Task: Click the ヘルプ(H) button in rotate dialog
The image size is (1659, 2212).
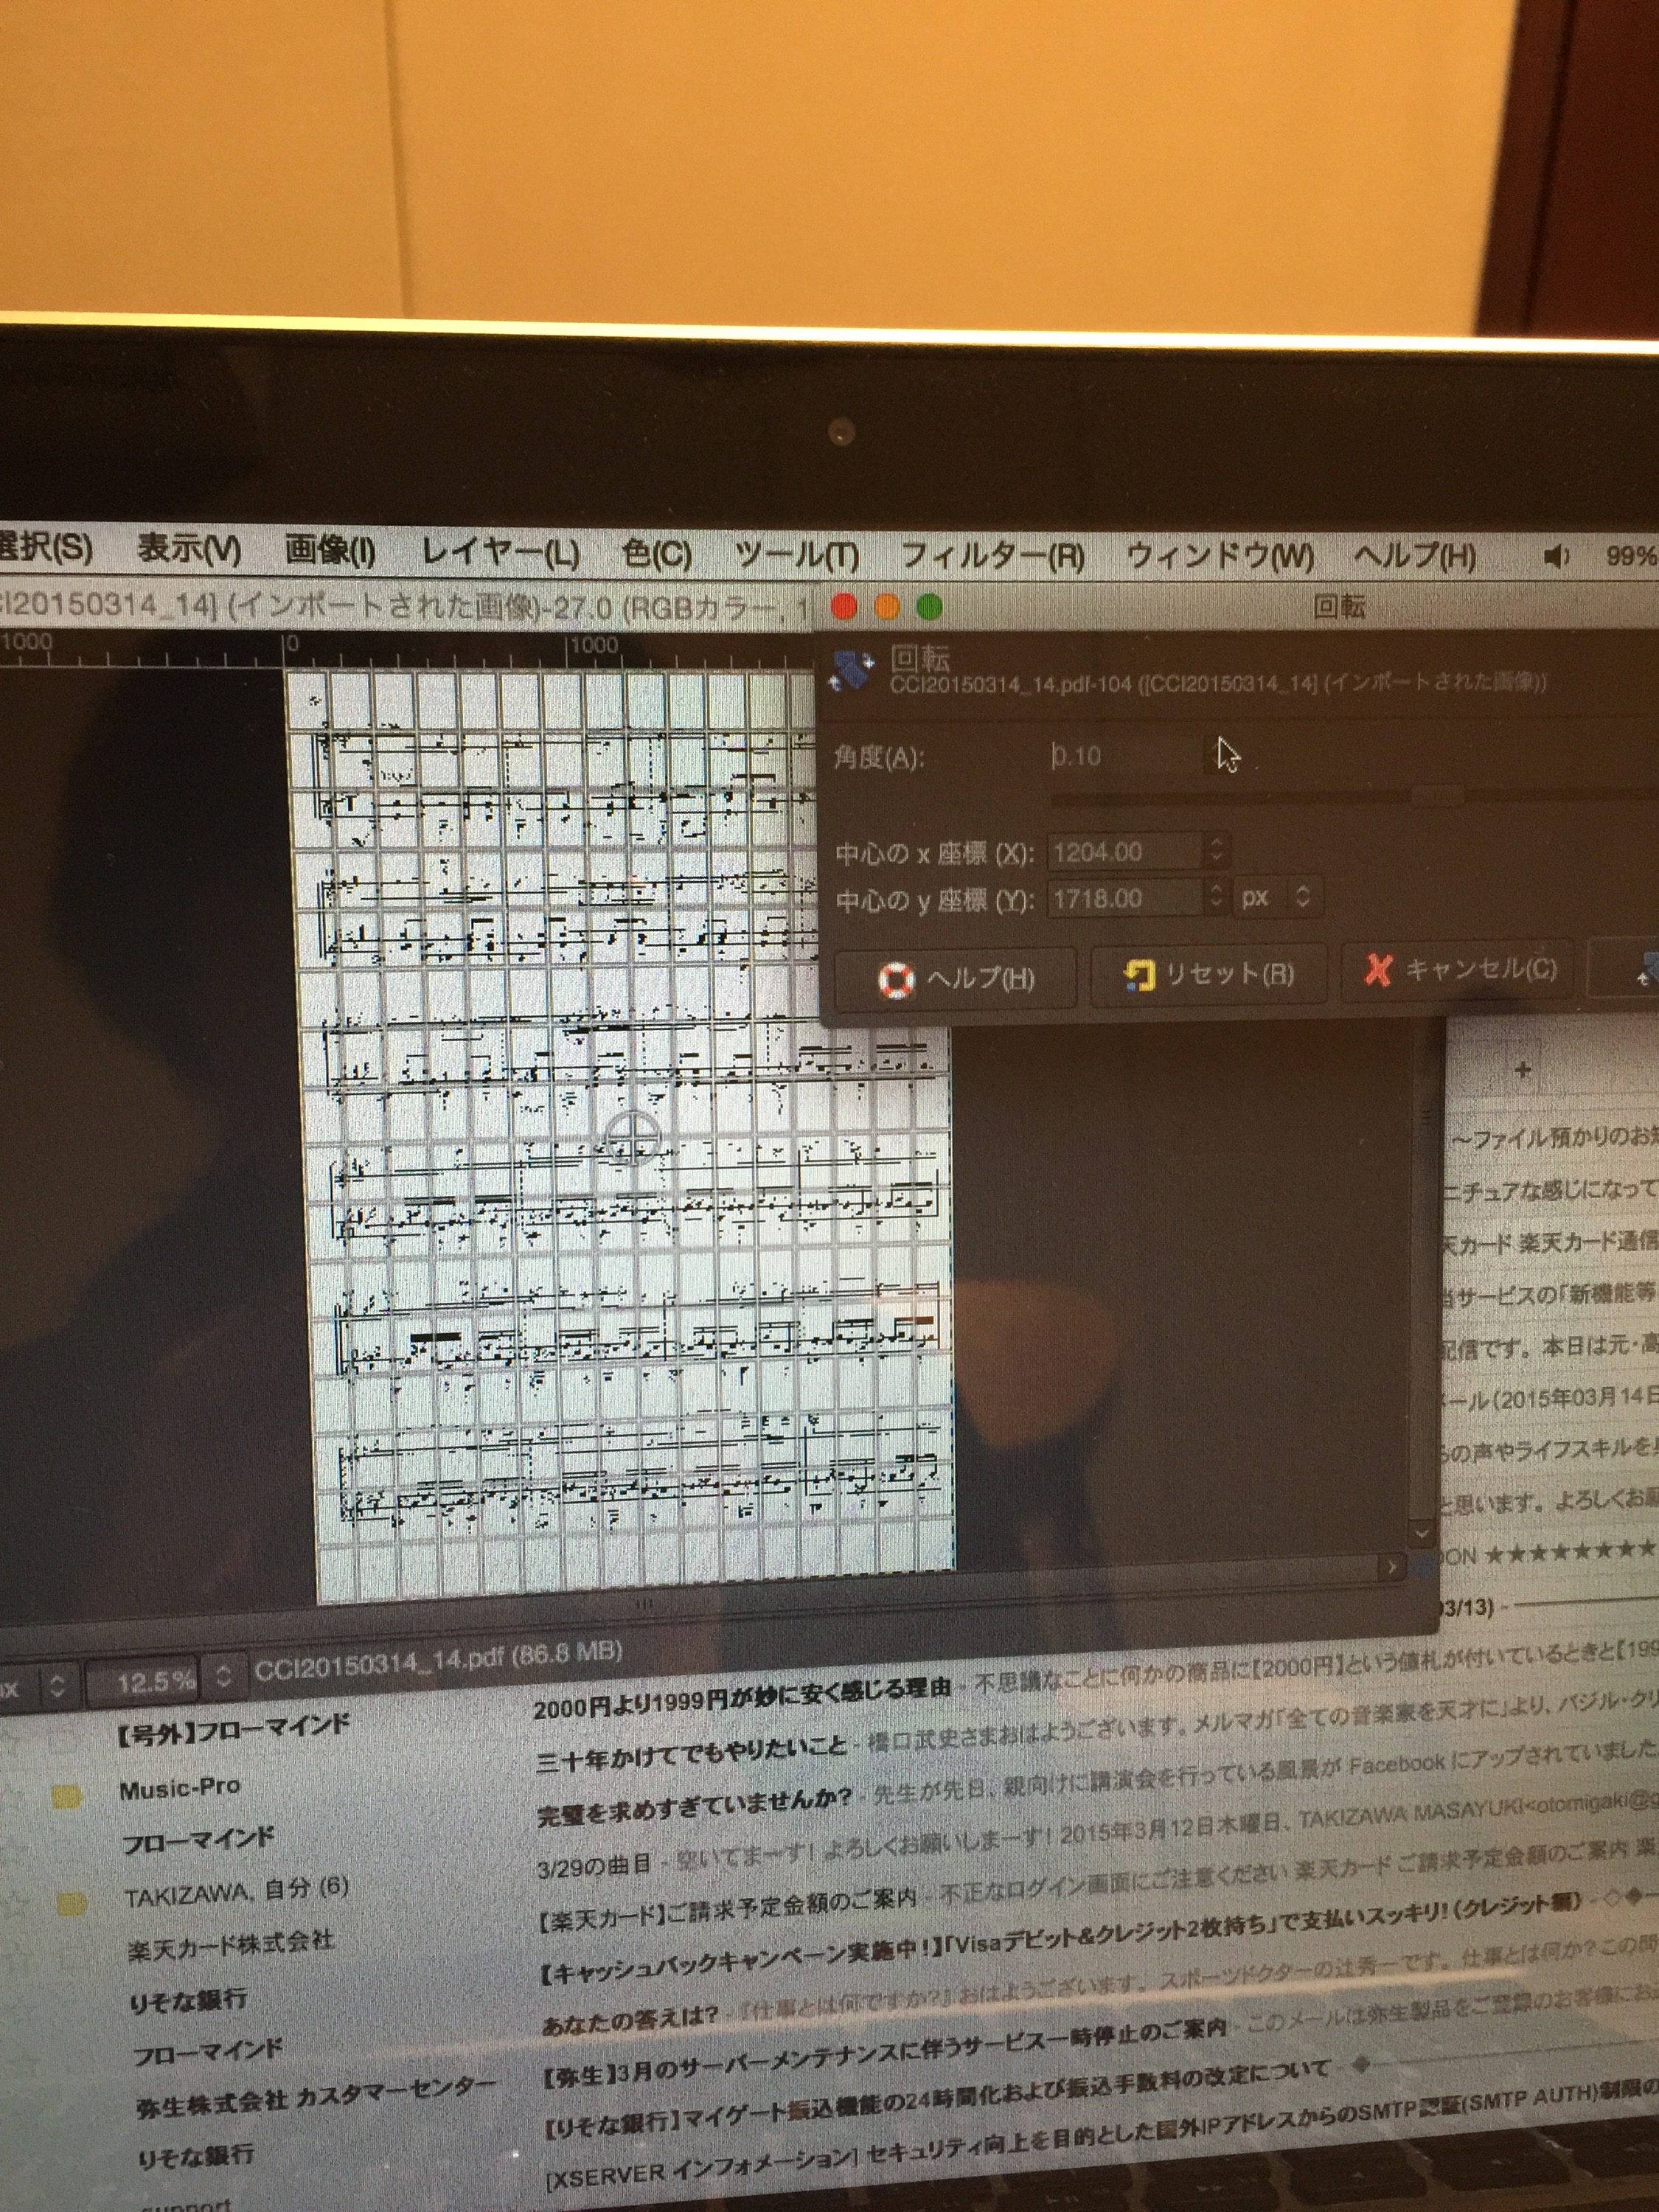Action: [955, 979]
